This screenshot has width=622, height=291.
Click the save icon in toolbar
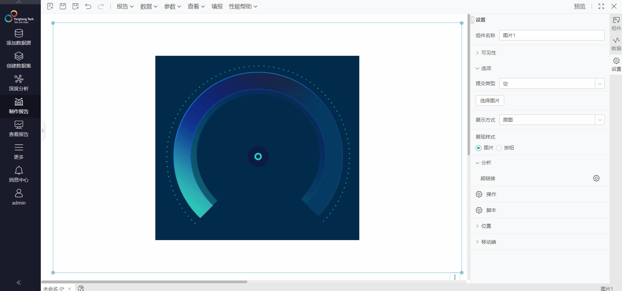[63, 6]
